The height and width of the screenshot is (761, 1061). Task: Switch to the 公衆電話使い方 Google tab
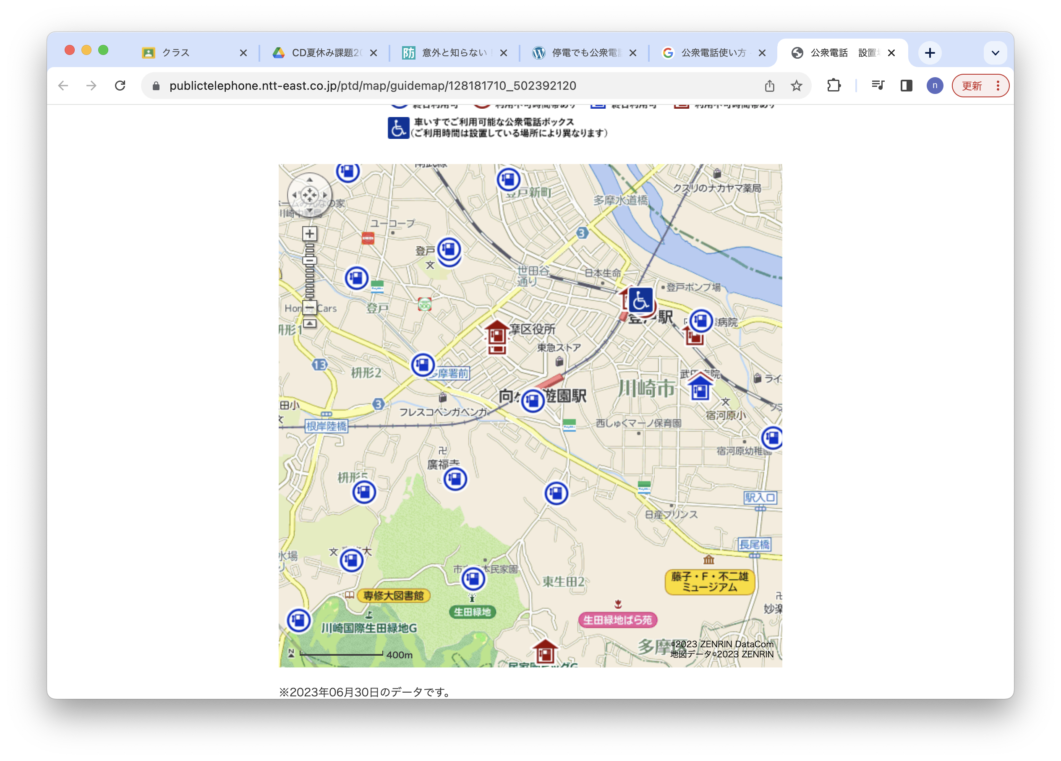[x=713, y=53]
